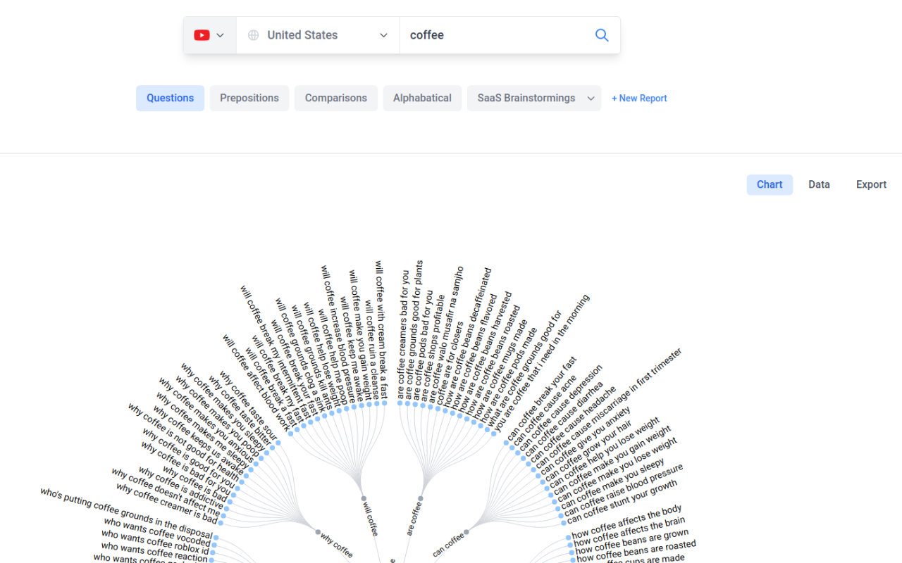Click the 'can coffee' branch node

click(x=467, y=532)
